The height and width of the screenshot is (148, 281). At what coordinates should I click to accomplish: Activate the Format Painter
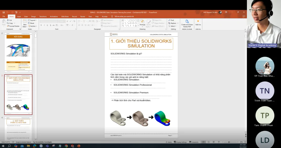tap(13, 26)
